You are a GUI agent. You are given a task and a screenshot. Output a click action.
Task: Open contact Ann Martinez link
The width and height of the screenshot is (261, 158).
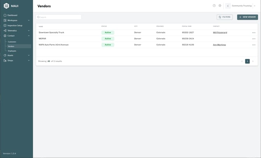tap(219, 45)
